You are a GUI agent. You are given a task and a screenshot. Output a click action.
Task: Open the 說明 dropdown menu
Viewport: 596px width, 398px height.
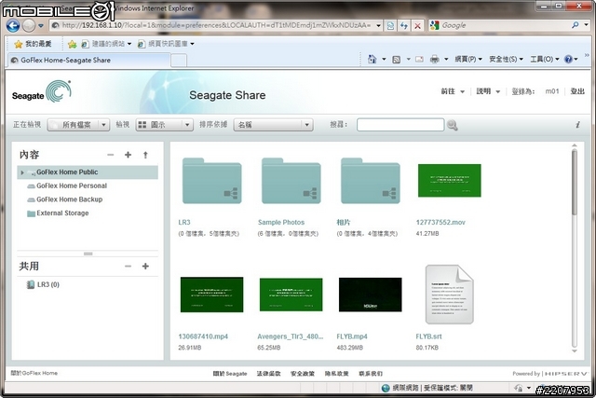[488, 91]
